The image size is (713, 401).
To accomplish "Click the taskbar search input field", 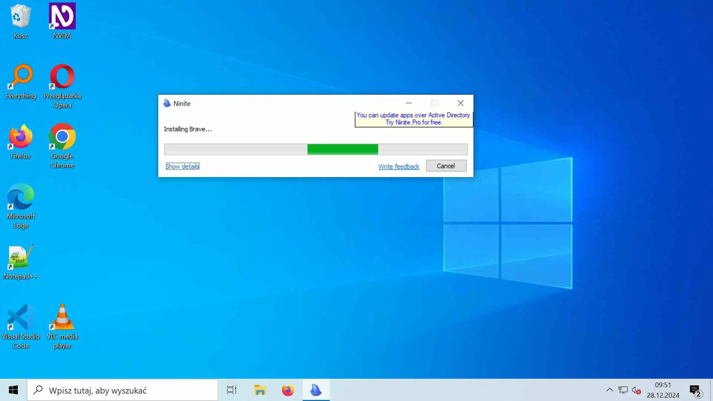I will click(123, 390).
